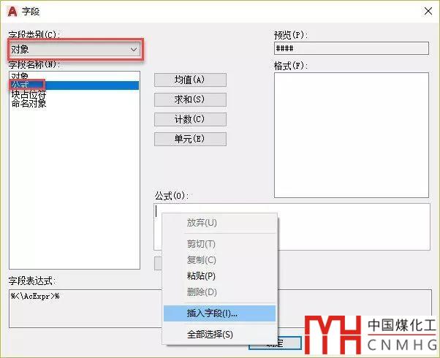Choose 全部选择(S) from the context menu

210,335
